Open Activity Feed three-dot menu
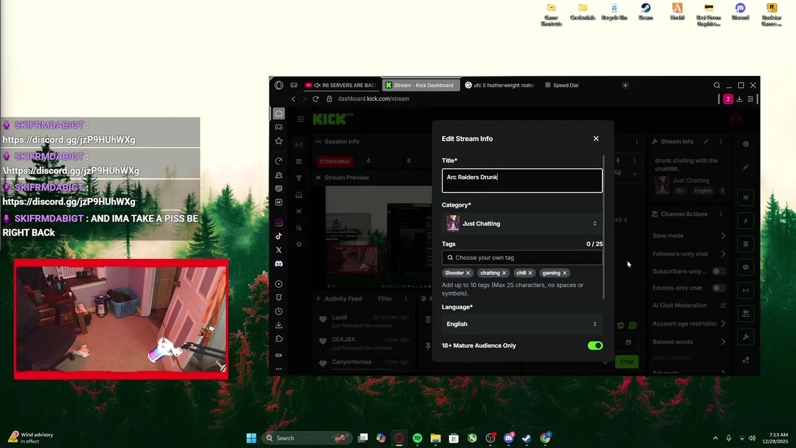This screenshot has width=796, height=448. tap(406, 299)
